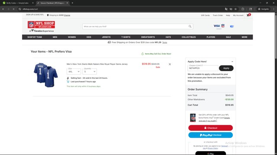Viewport: 277px width, 155px height.
Task: Click the red Checkout button
Action: pyautogui.click(x=210, y=128)
